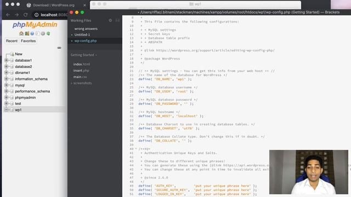Image resolution: width=351 pixels, height=197 pixels.
Task: Open the Getting Started project dropdown
Action: pyautogui.click(x=83, y=55)
